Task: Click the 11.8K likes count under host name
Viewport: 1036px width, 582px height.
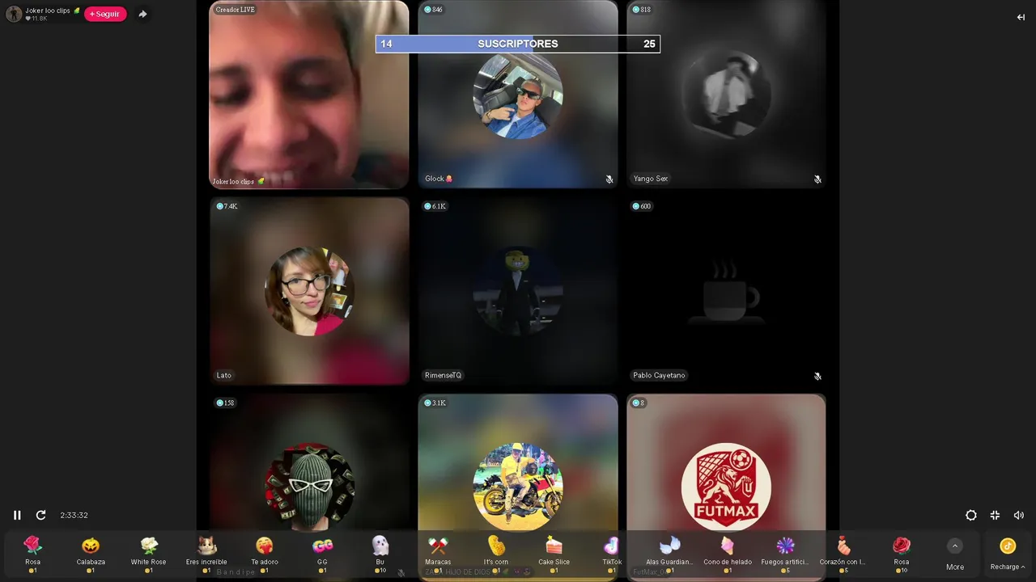Action: click(x=36, y=19)
